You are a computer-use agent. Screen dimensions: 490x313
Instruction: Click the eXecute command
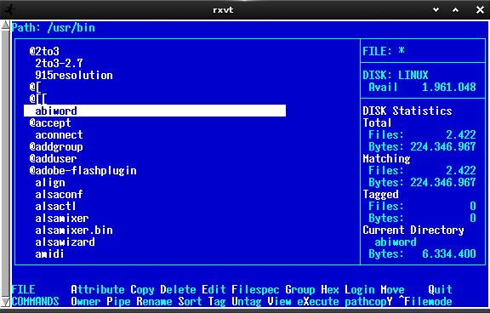tap(318, 301)
